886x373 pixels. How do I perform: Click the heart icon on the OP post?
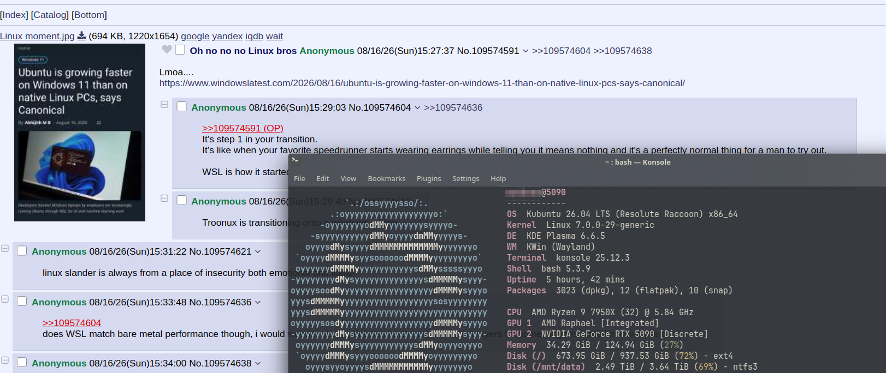(167, 50)
